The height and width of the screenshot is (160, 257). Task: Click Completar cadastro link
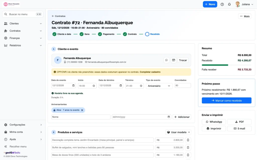click(x=150, y=72)
